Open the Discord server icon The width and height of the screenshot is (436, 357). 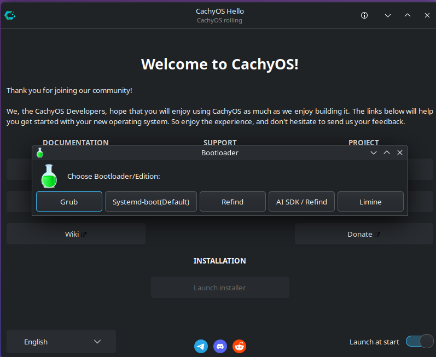click(220, 346)
